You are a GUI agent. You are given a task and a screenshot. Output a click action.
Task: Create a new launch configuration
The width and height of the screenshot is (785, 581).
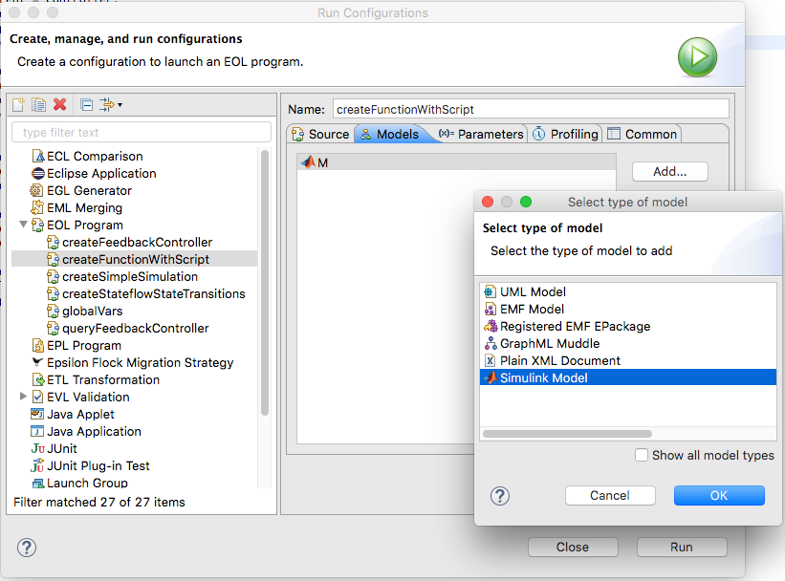click(x=17, y=104)
